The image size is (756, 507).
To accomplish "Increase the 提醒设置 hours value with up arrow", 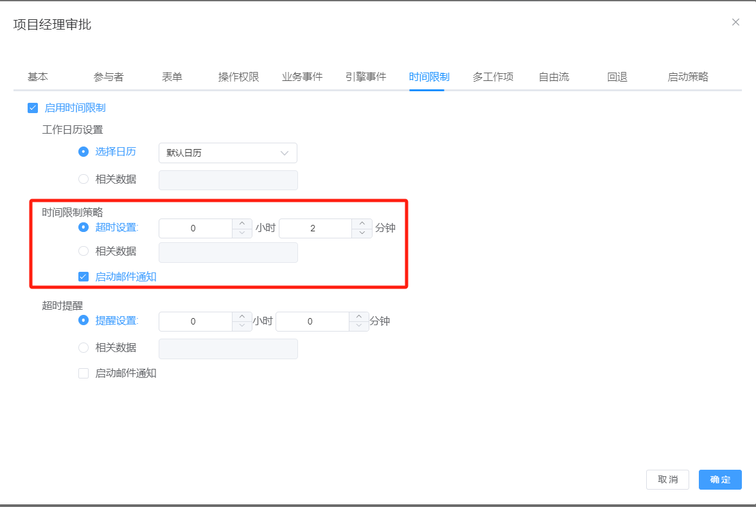I will (x=242, y=317).
